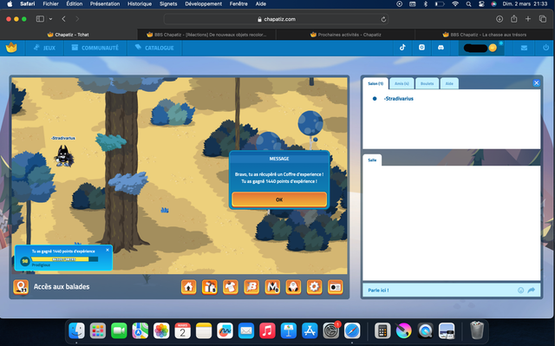Click the level 98 badge
Viewport: 555px width, 346px height.
tap(25, 261)
